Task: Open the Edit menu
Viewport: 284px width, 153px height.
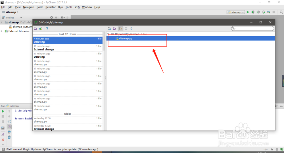Action: pos(10,7)
